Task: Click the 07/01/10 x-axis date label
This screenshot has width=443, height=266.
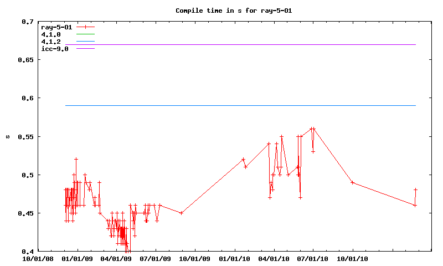Action: [313, 258]
